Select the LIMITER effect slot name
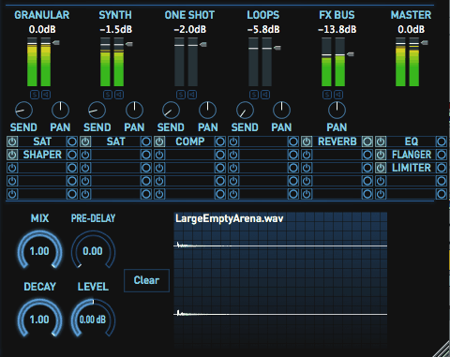Viewport: 450px width, 357px height. pos(412,168)
